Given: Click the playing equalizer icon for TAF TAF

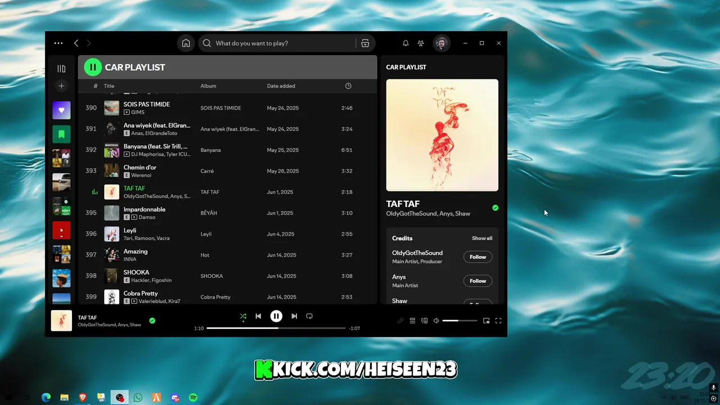Looking at the screenshot, I should tap(94, 192).
